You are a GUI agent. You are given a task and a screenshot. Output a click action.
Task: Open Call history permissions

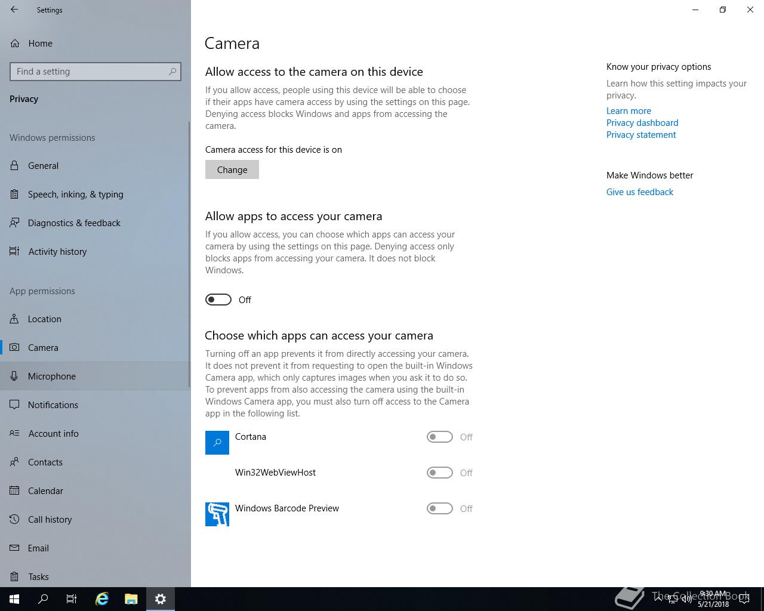(95, 519)
